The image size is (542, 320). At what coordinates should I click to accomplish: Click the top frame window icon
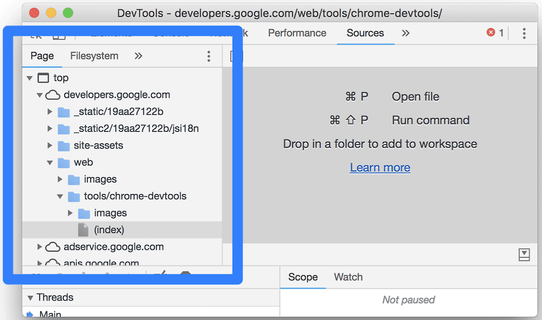pyautogui.click(x=43, y=78)
